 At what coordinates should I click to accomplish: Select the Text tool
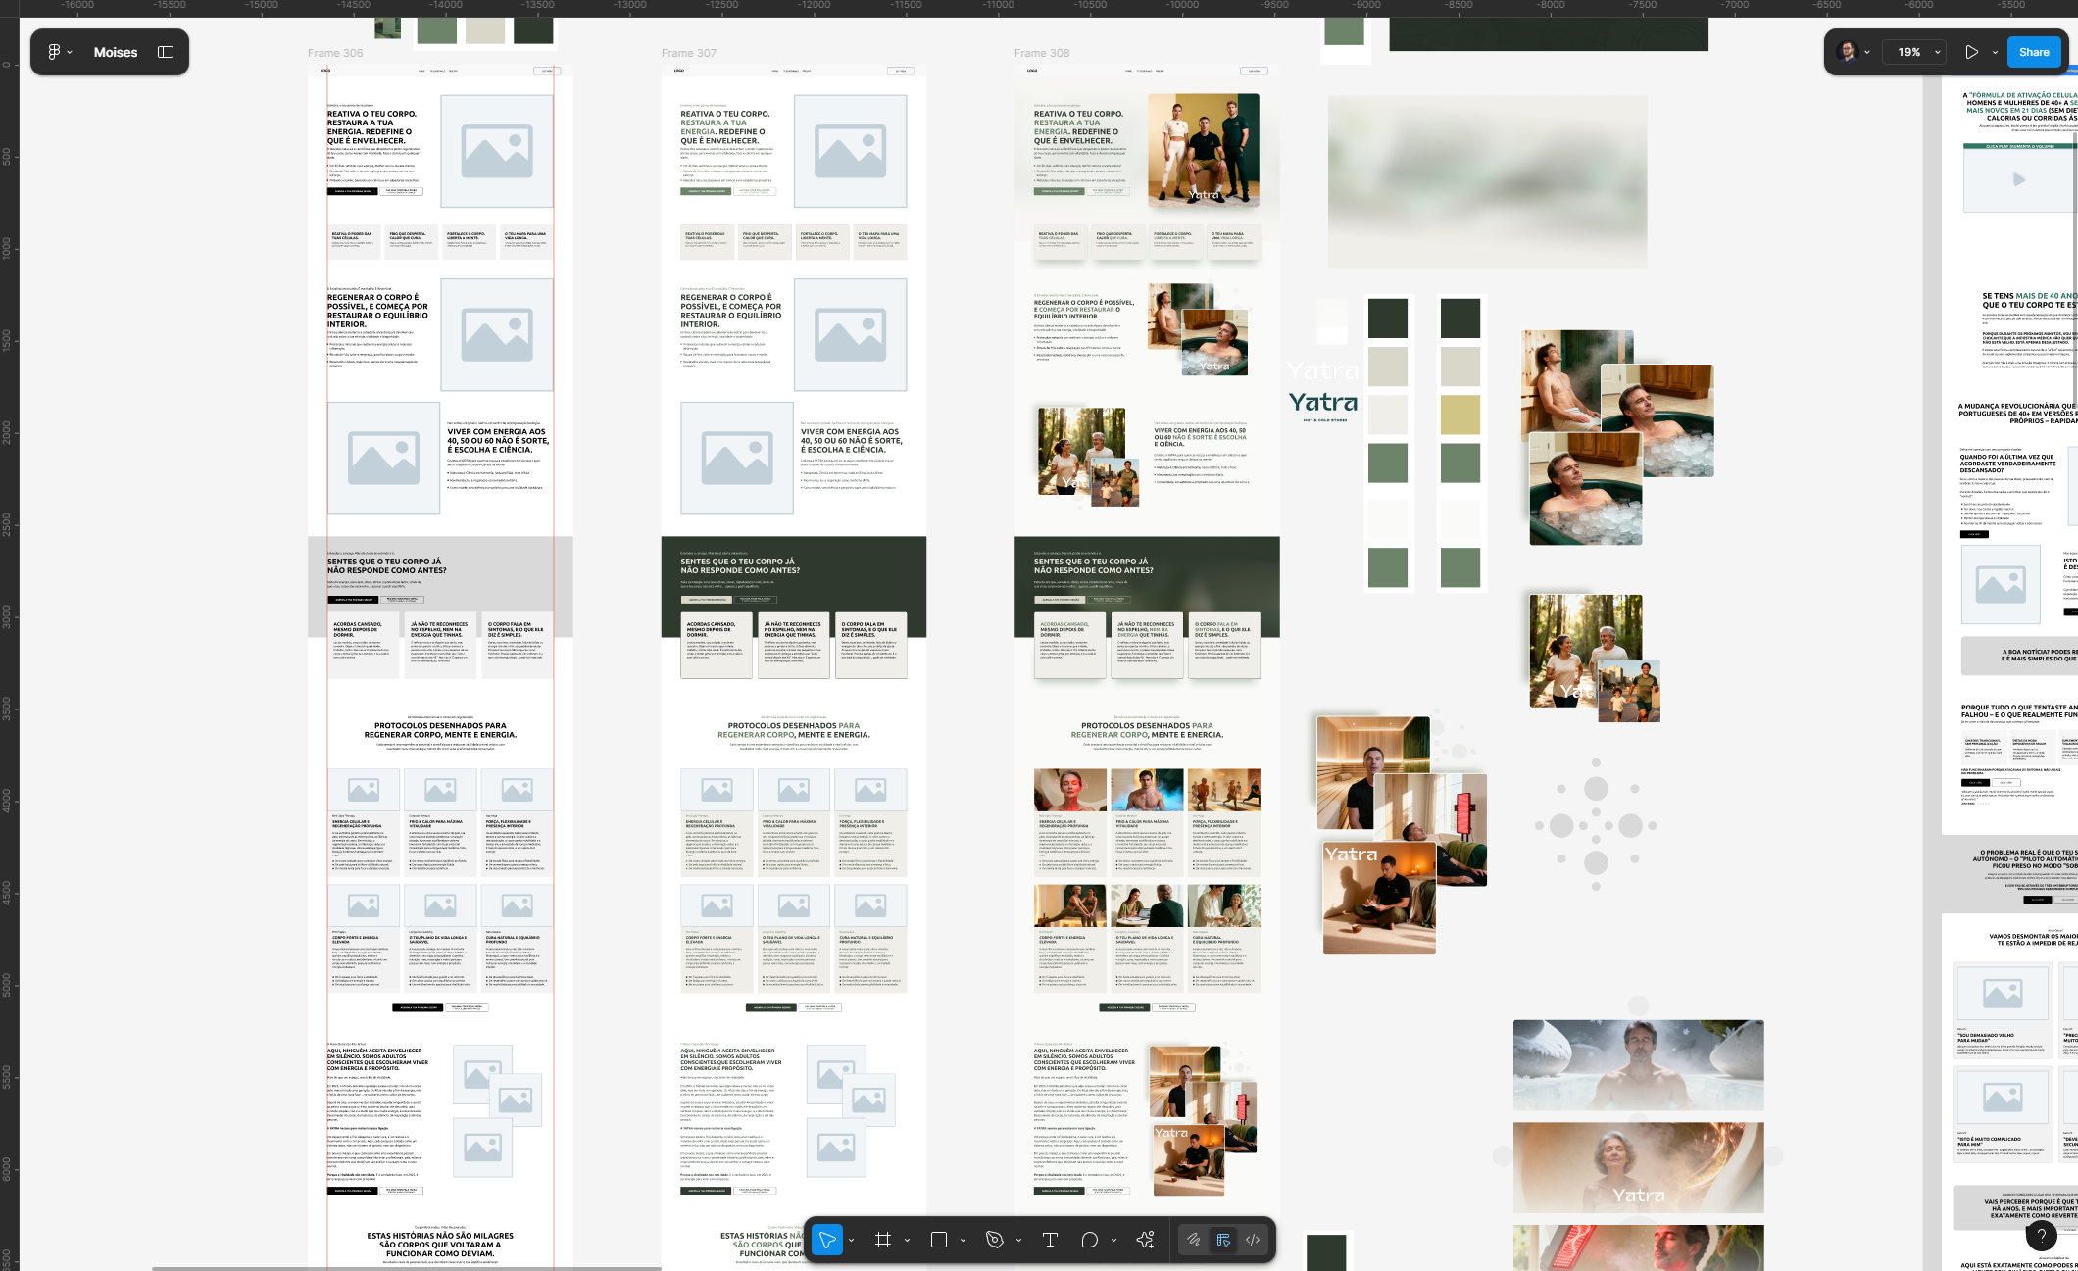1050,1240
